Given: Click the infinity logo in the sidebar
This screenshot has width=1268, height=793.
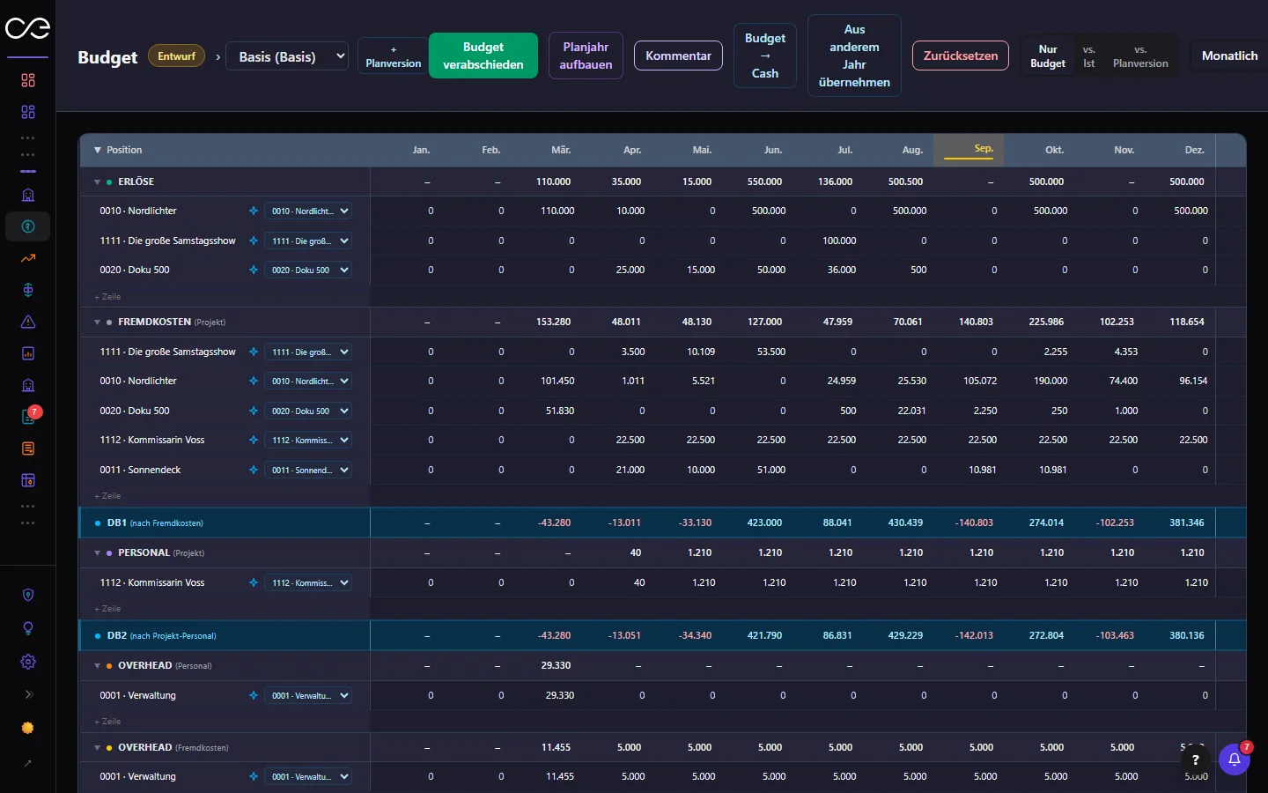Looking at the screenshot, I should (27, 28).
